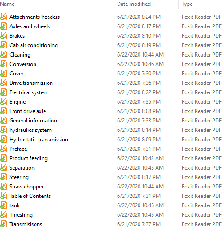Click the icon next to hydraulics system

[4, 130]
